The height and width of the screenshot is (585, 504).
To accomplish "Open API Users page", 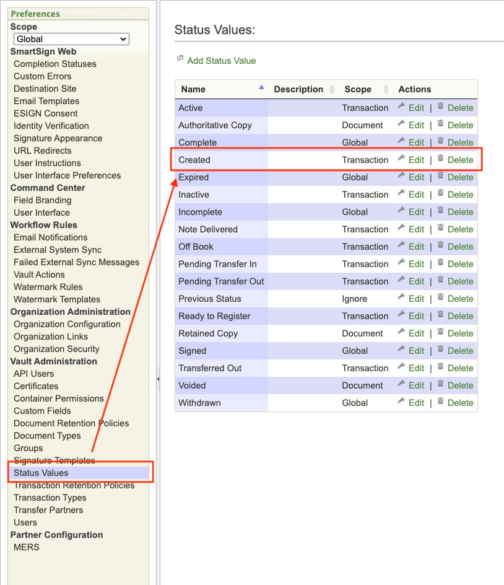I will coord(33,374).
